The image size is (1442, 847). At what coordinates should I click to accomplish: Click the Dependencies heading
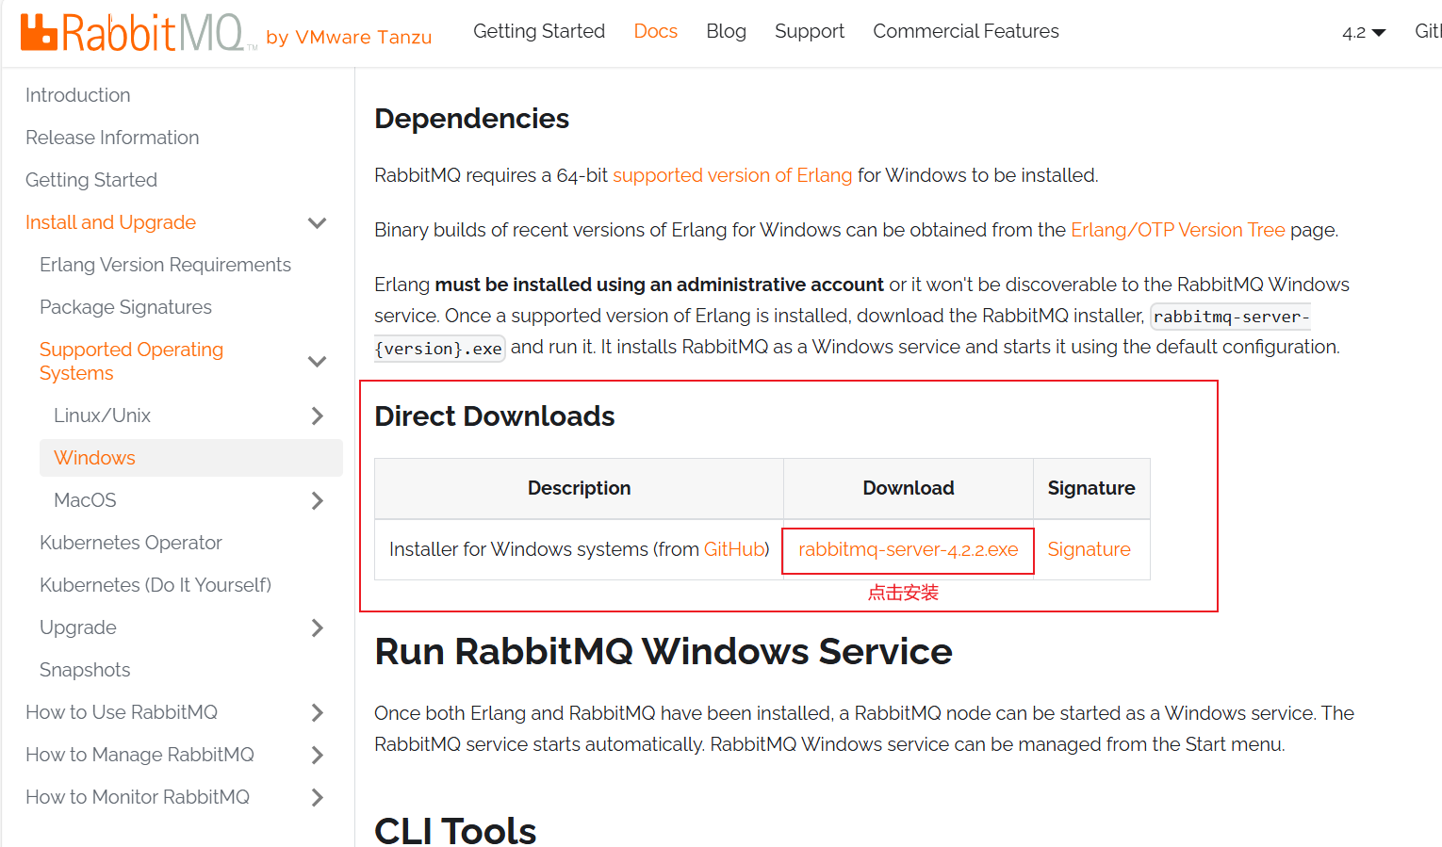tap(472, 119)
